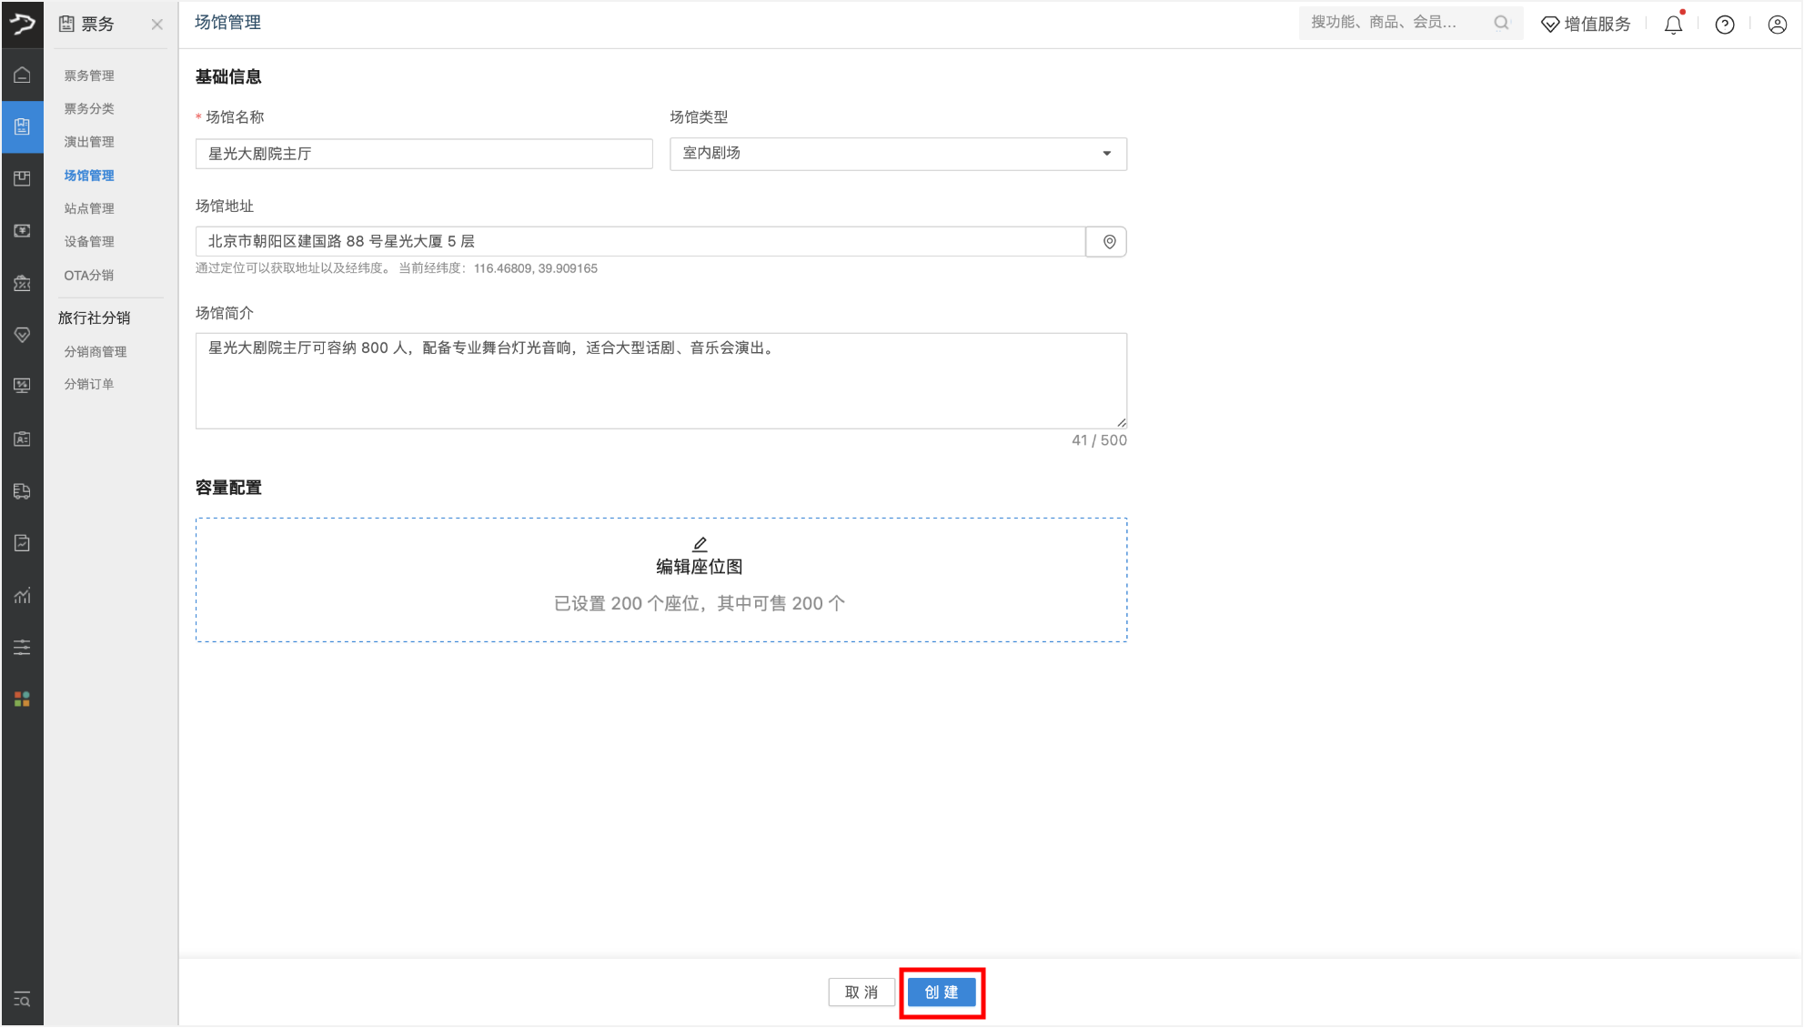Screen dimensions: 1804x1028
Task: Click the pencil edit seat map icon
Action: click(700, 544)
